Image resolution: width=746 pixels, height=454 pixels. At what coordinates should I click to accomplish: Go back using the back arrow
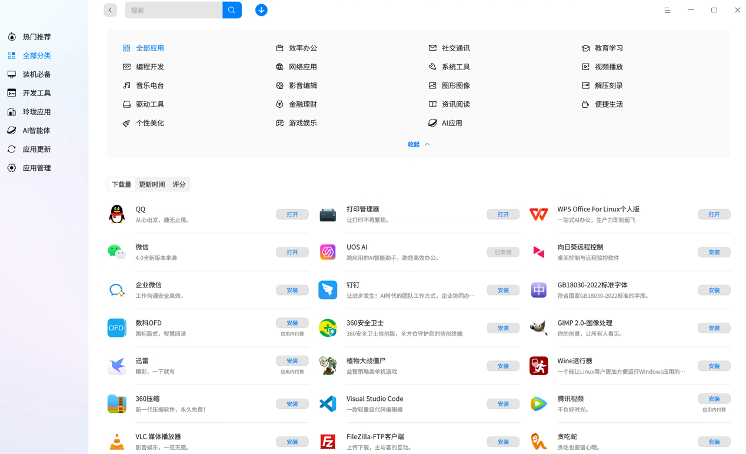110,10
